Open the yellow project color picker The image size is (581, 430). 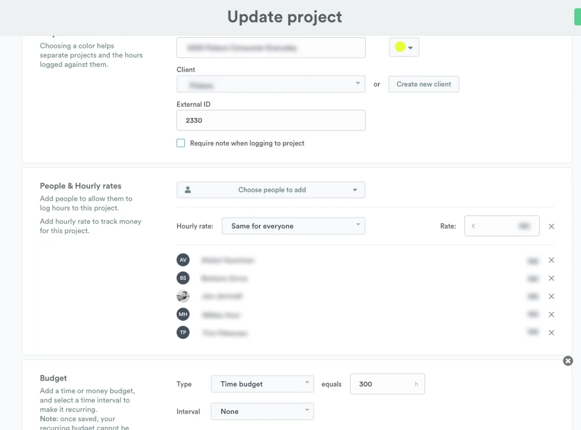[404, 47]
